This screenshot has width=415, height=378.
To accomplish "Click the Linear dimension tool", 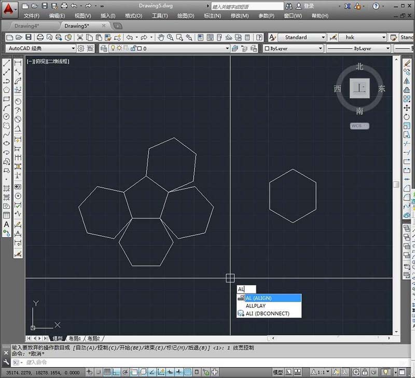I will point(18,63).
